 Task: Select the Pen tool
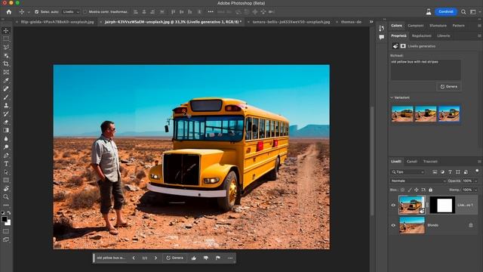pos(6,156)
